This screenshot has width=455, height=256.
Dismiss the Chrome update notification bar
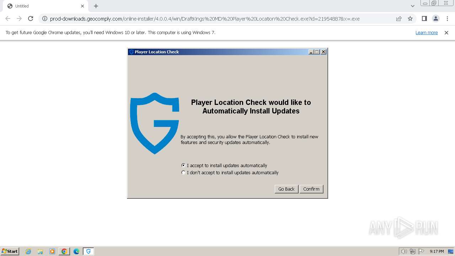[446, 32]
